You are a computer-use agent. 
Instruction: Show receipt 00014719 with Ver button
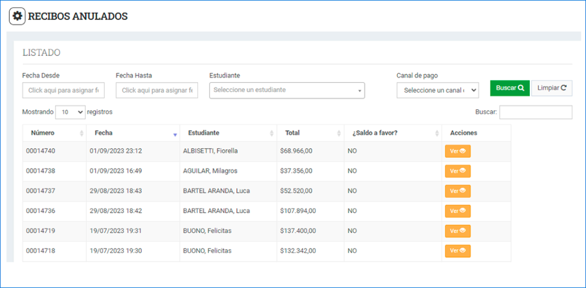point(457,231)
